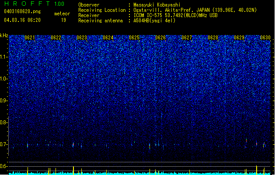
Task: Click the 'Receiving Location' label
Action: point(102,10)
